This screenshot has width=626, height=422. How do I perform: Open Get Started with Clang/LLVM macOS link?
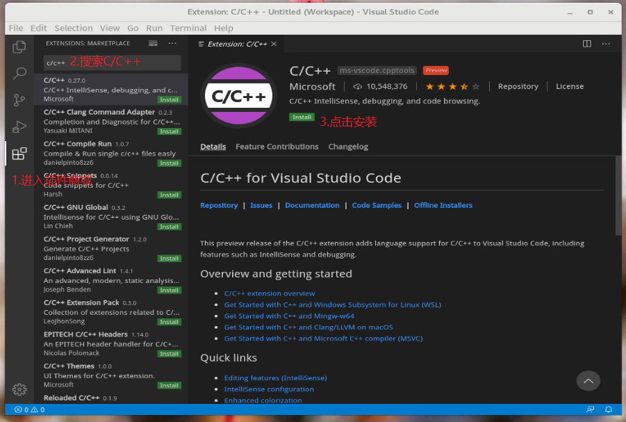pyautogui.click(x=308, y=327)
